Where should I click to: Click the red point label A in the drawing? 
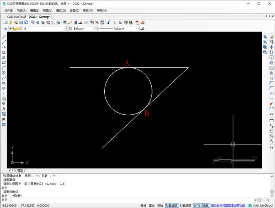point(127,63)
